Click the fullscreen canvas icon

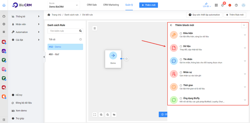coord(95,114)
